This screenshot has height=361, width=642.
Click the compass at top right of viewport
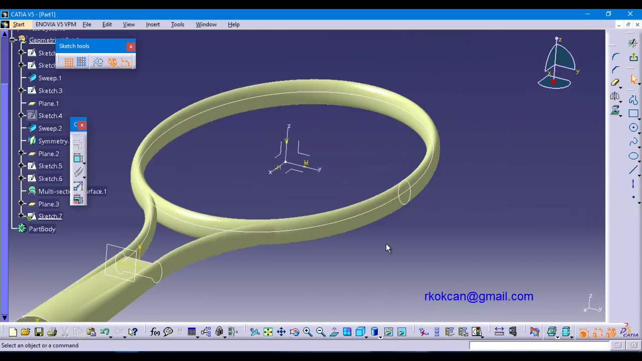tap(558, 63)
